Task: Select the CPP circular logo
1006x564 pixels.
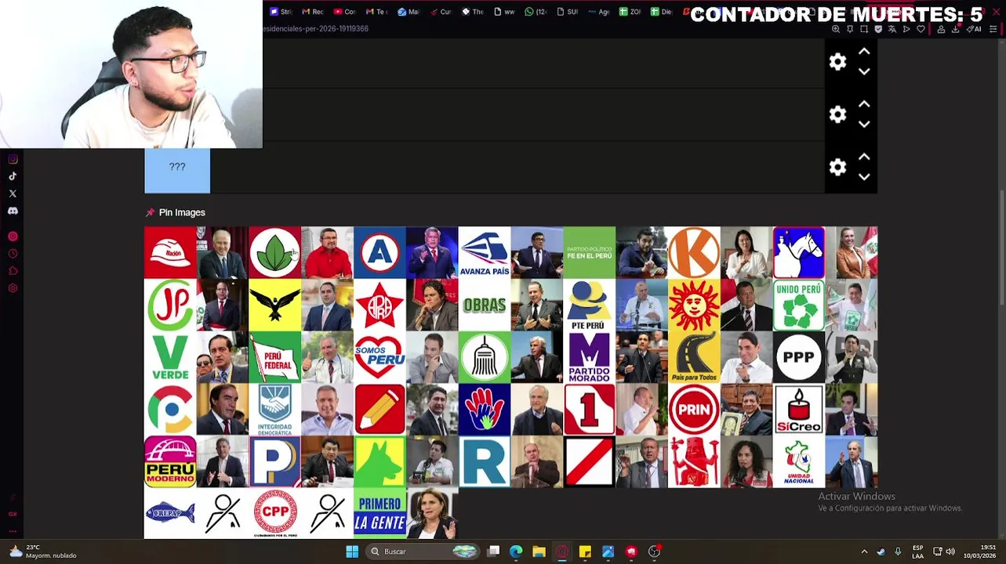Action: click(x=275, y=514)
